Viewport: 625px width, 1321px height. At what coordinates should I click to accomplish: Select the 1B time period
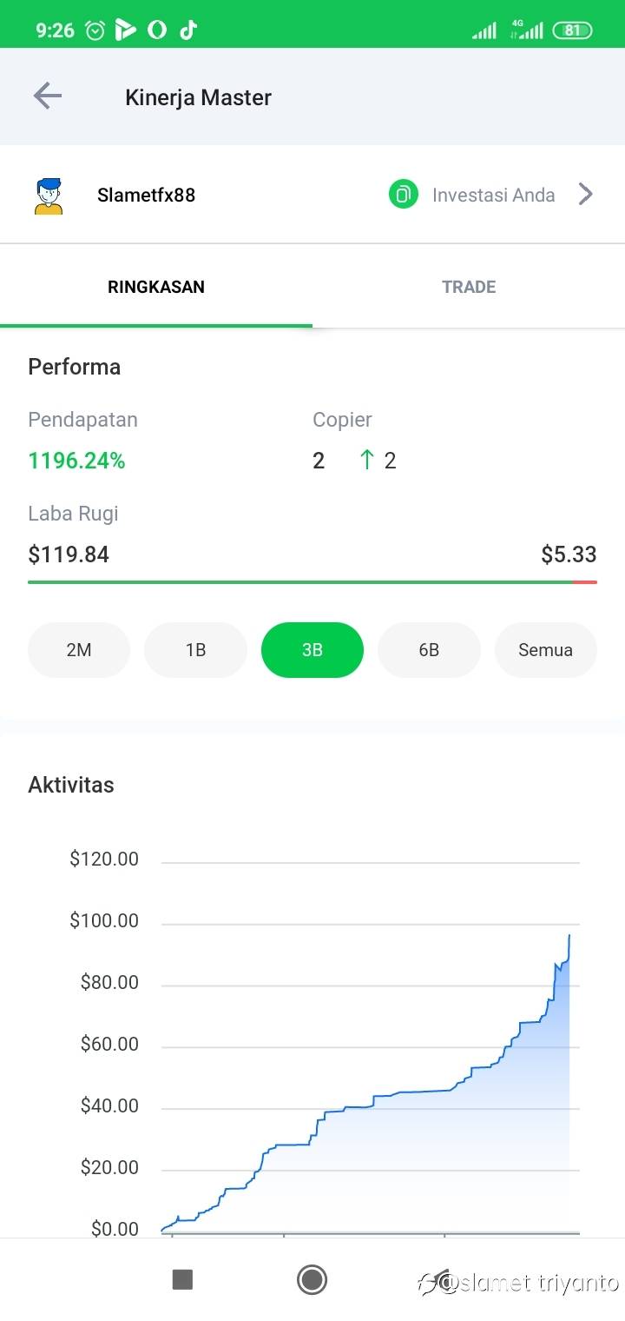pos(195,650)
